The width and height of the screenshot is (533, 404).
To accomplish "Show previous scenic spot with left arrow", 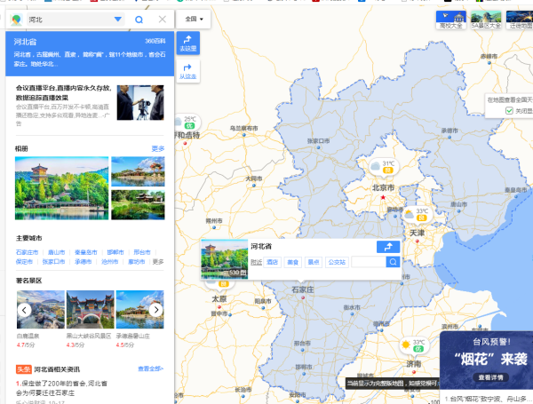I will point(25,310).
